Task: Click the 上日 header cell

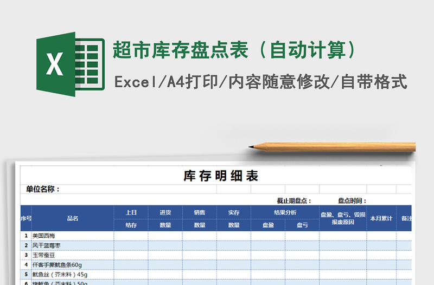Action: pyautogui.click(x=131, y=212)
